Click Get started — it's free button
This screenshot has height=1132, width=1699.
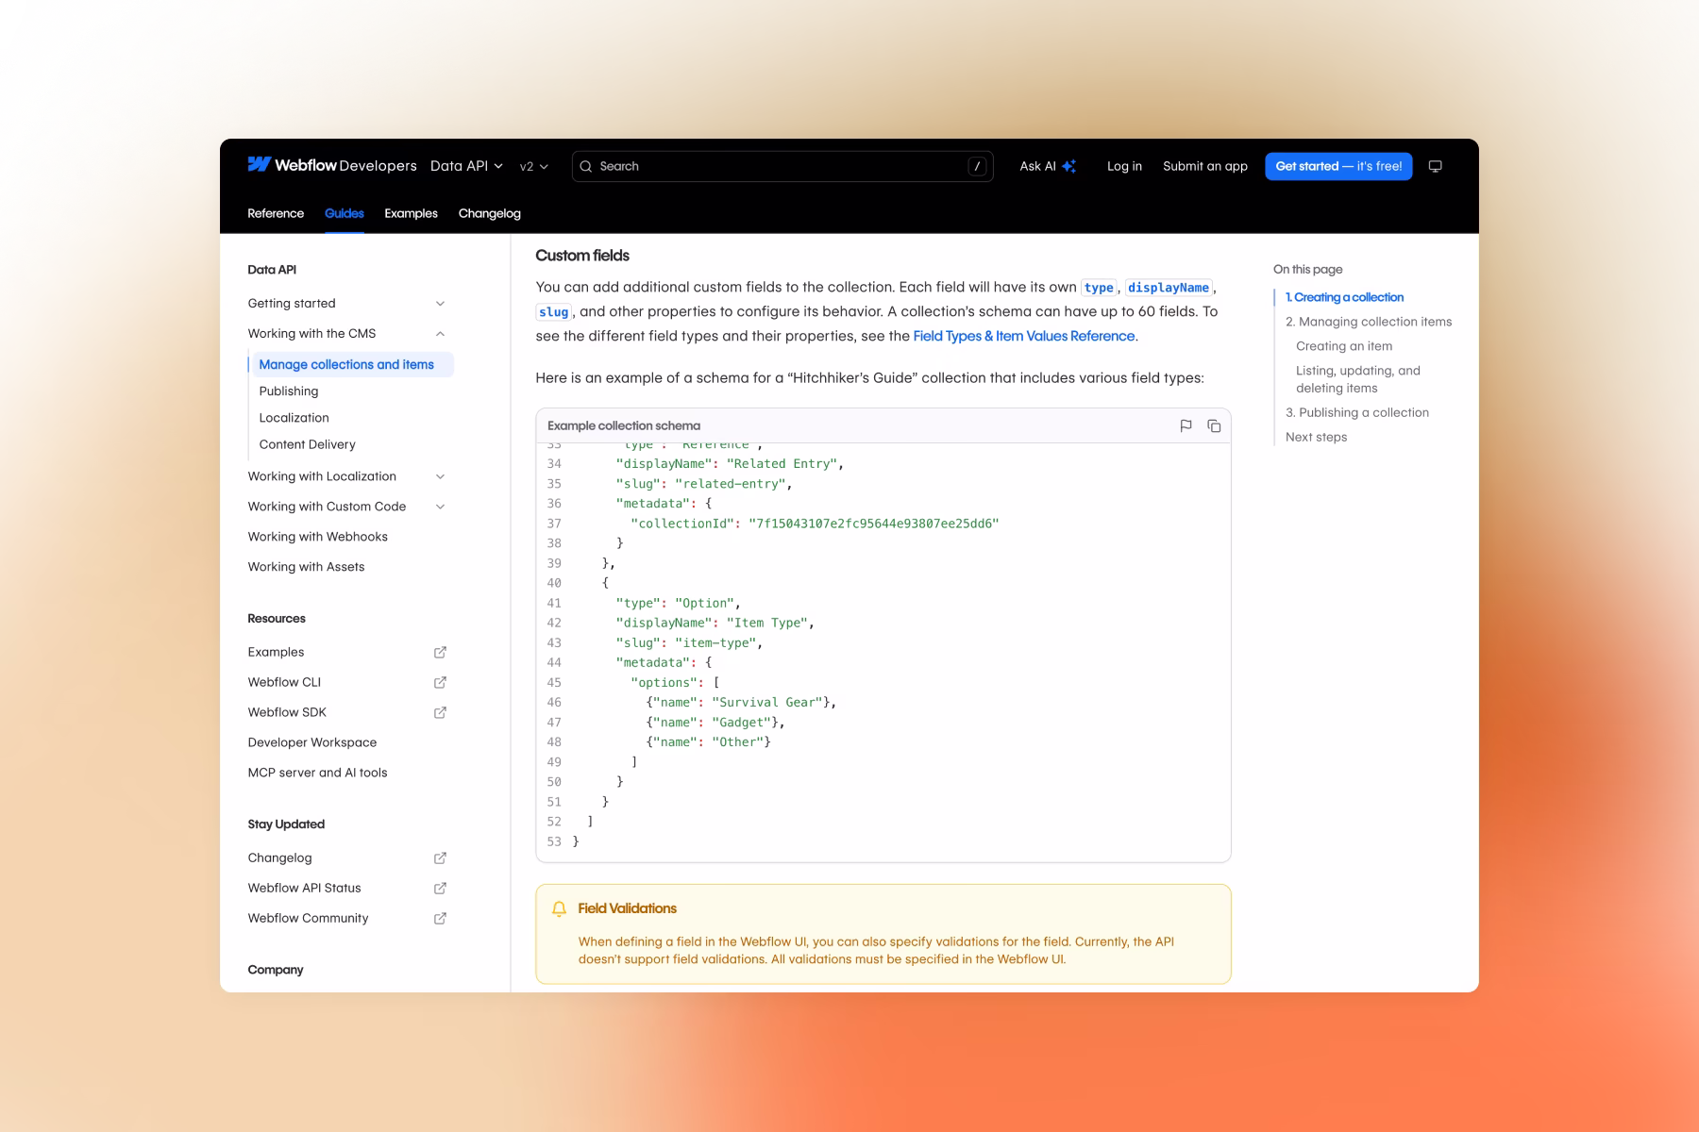[x=1338, y=166]
